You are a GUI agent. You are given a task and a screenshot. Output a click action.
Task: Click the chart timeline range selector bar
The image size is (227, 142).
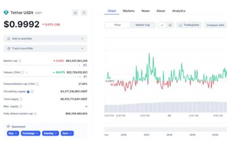(x=166, y=130)
